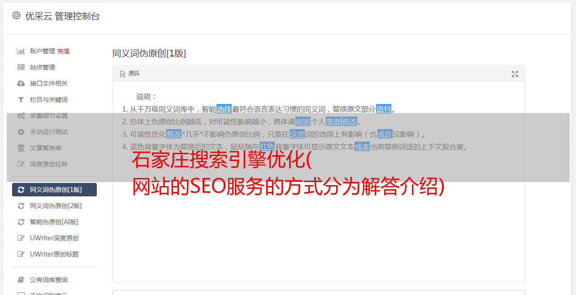Click highlighted word 选择 in line one
Viewport: 576px width, 295px height.
(x=224, y=109)
